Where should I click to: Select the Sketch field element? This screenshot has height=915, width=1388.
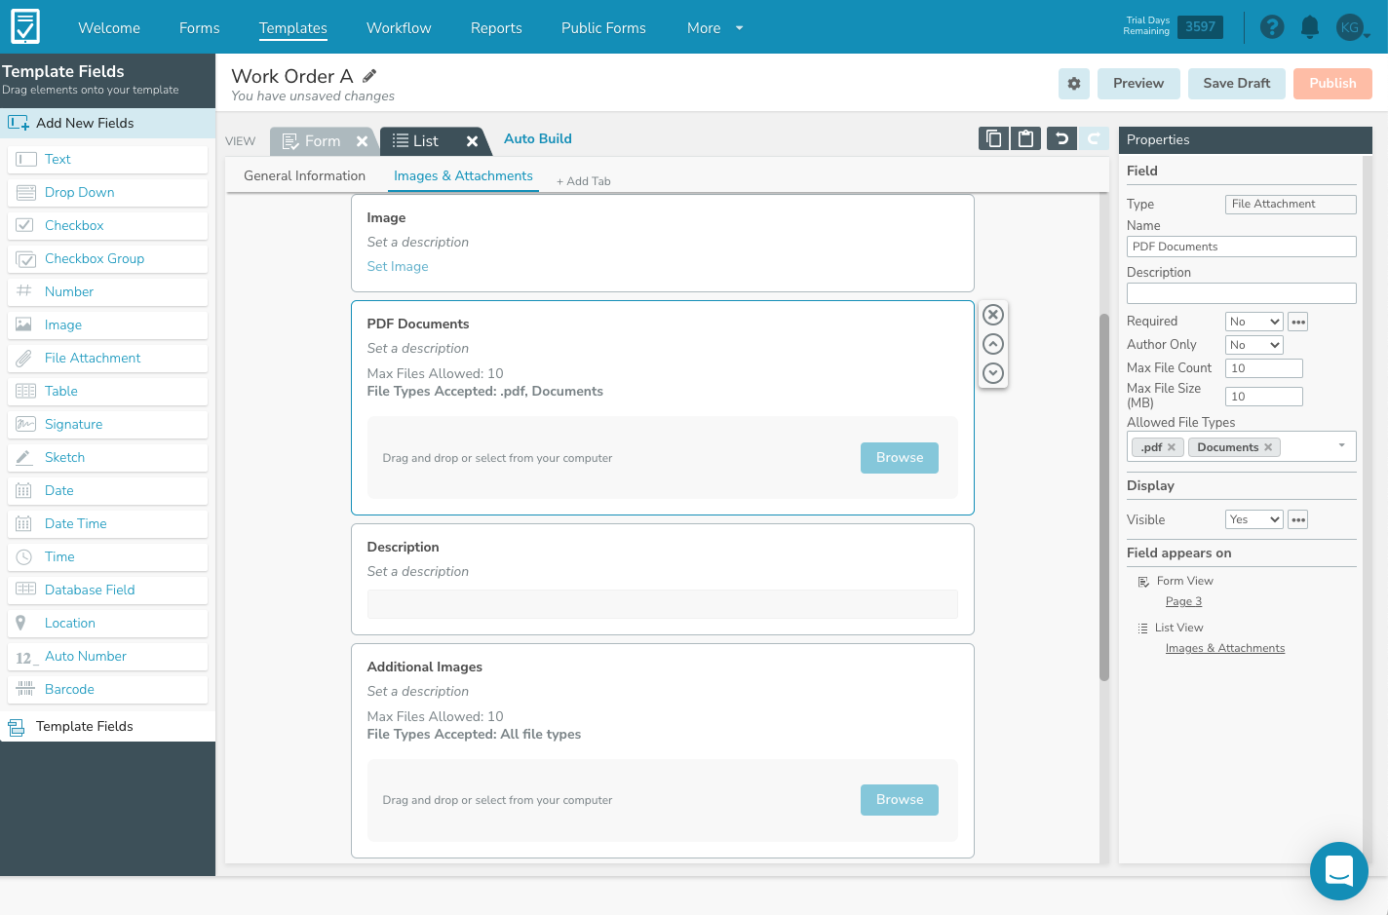[107, 457]
